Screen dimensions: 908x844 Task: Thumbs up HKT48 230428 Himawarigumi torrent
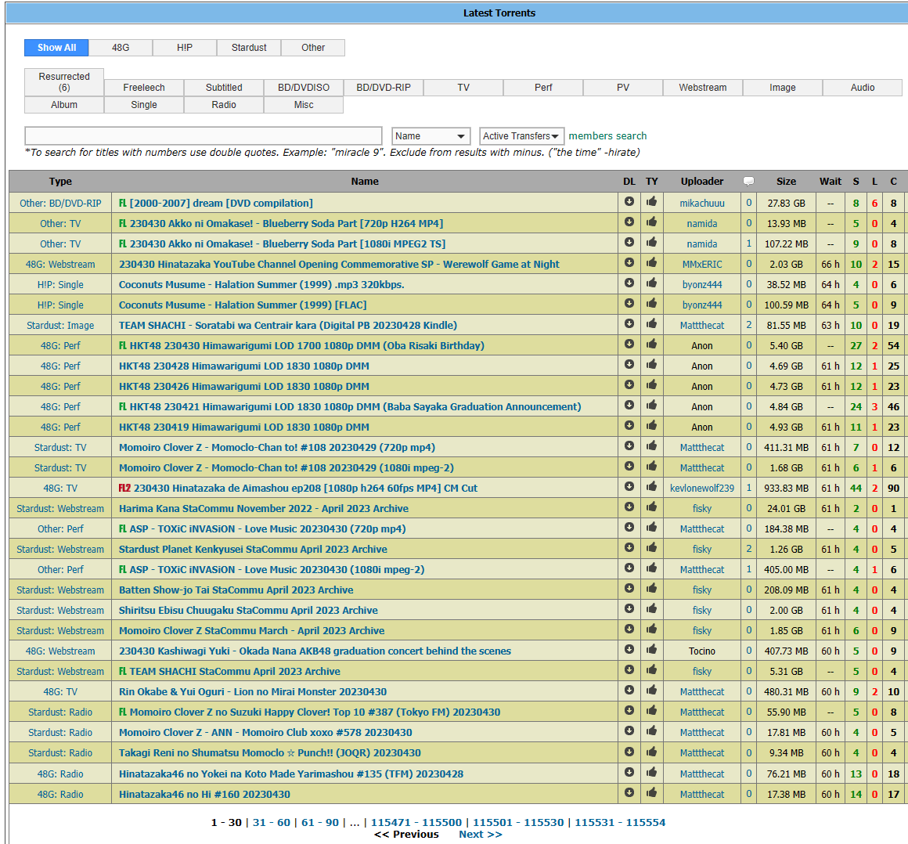[651, 364]
